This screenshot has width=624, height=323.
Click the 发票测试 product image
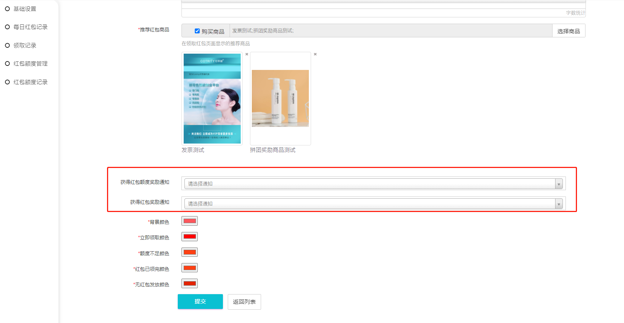click(x=212, y=99)
